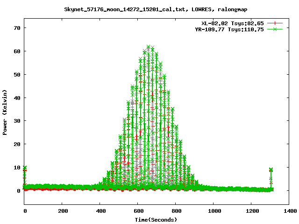Click the highest green peak near 62 Kelvin
The width and height of the screenshot is (299, 224).
[x=149, y=47]
